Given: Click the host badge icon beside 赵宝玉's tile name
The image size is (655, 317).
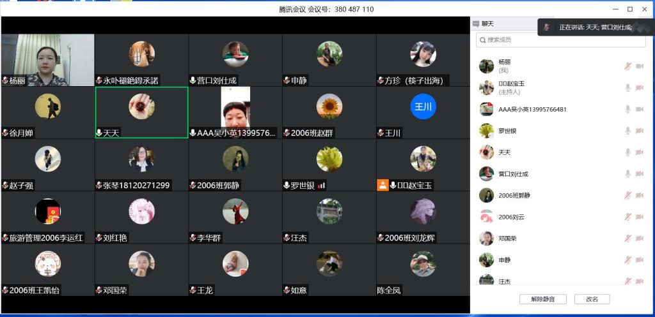Looking at the screenshot, I should (x=383, y=185).
